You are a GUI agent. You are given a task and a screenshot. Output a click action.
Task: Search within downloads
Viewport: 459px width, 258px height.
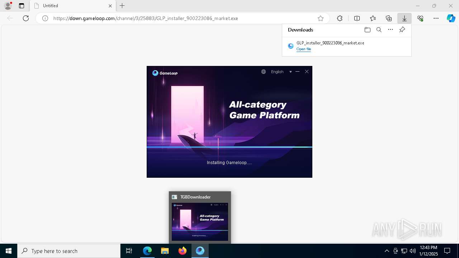click(x=379, y=30)
